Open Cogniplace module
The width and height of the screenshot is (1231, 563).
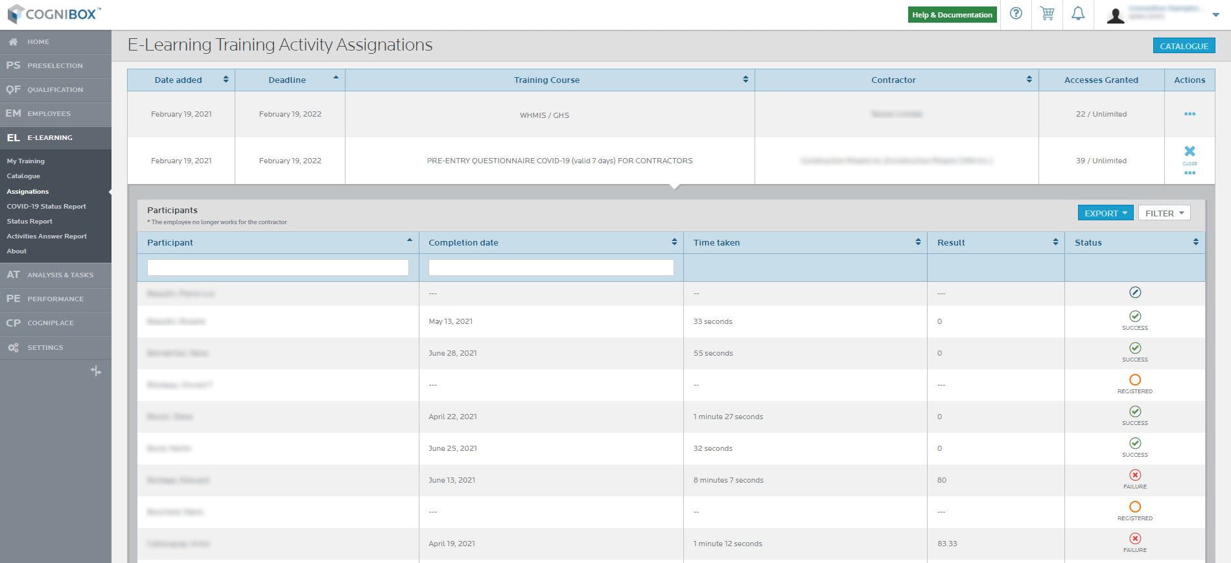coord(56,323)
